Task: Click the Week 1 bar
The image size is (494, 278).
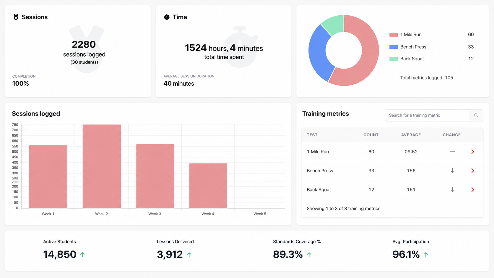Action: (48, 176)
